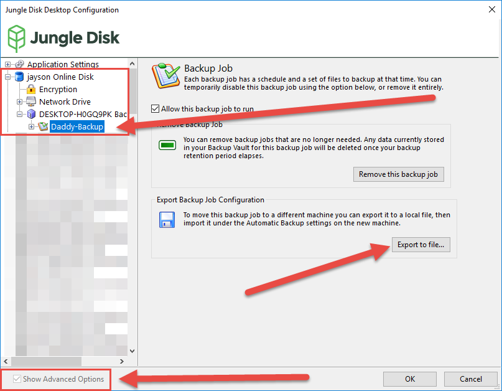The height and width of the screenshot is (391, 502).
Task: Click the Jungle Disk logo
Action: 63,38
